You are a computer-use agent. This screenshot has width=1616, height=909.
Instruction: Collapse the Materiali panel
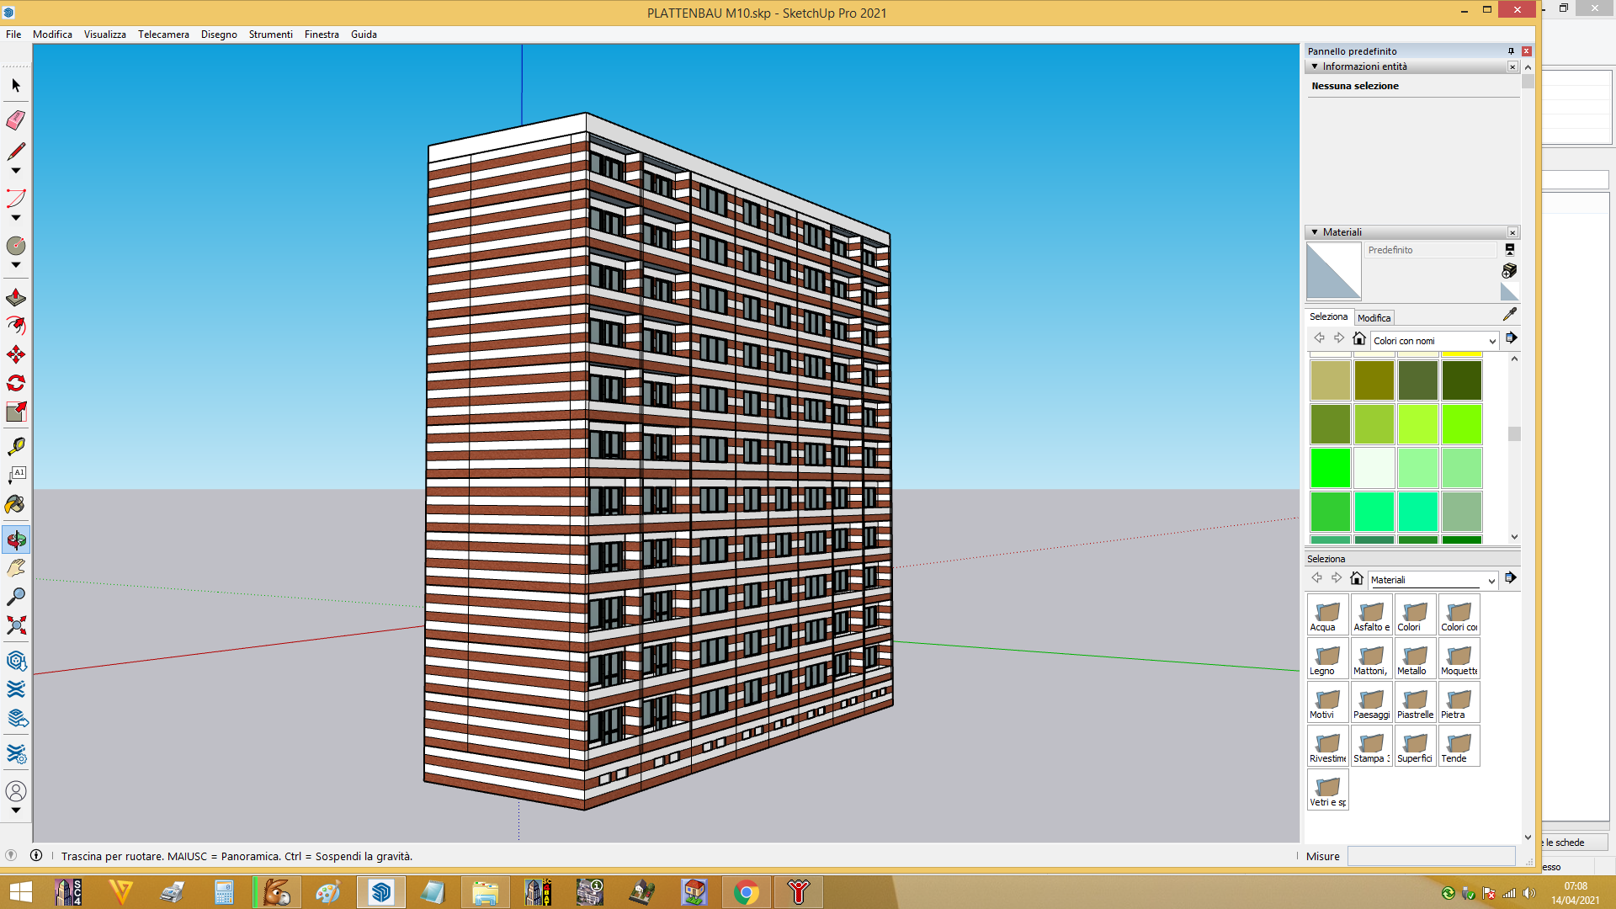(x=1315, y=232)
